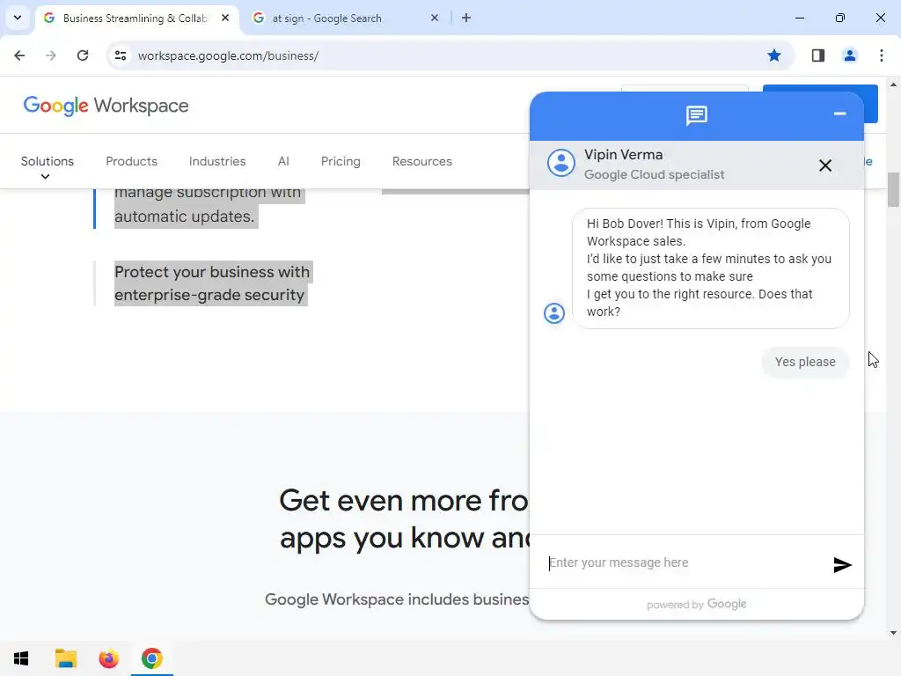The image size is (901, 676).
Task: Close the Business Streamlining tab
Action: 225,18
